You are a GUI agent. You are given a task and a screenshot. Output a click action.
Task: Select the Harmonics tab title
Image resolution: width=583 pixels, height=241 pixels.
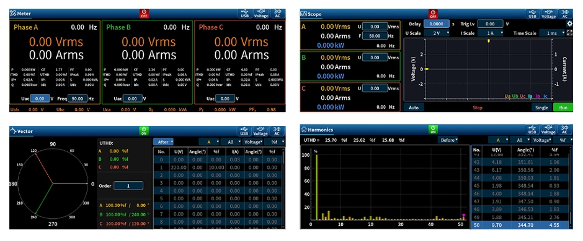coord(321,130)
